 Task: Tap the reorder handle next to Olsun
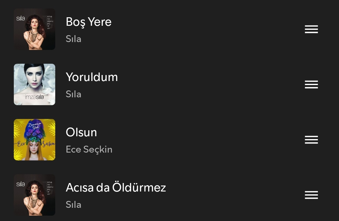(x=311, y=140)
